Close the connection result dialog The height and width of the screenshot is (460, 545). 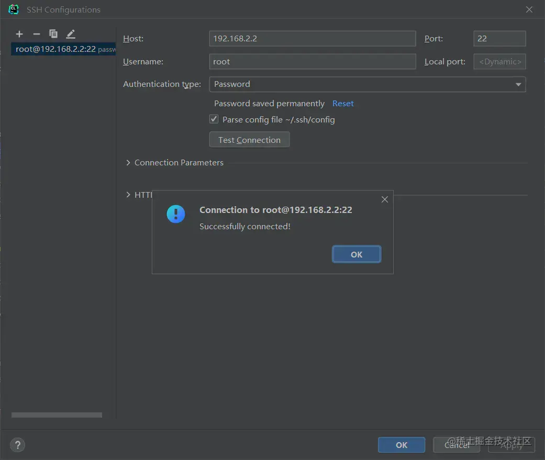(x=384, y=199)
